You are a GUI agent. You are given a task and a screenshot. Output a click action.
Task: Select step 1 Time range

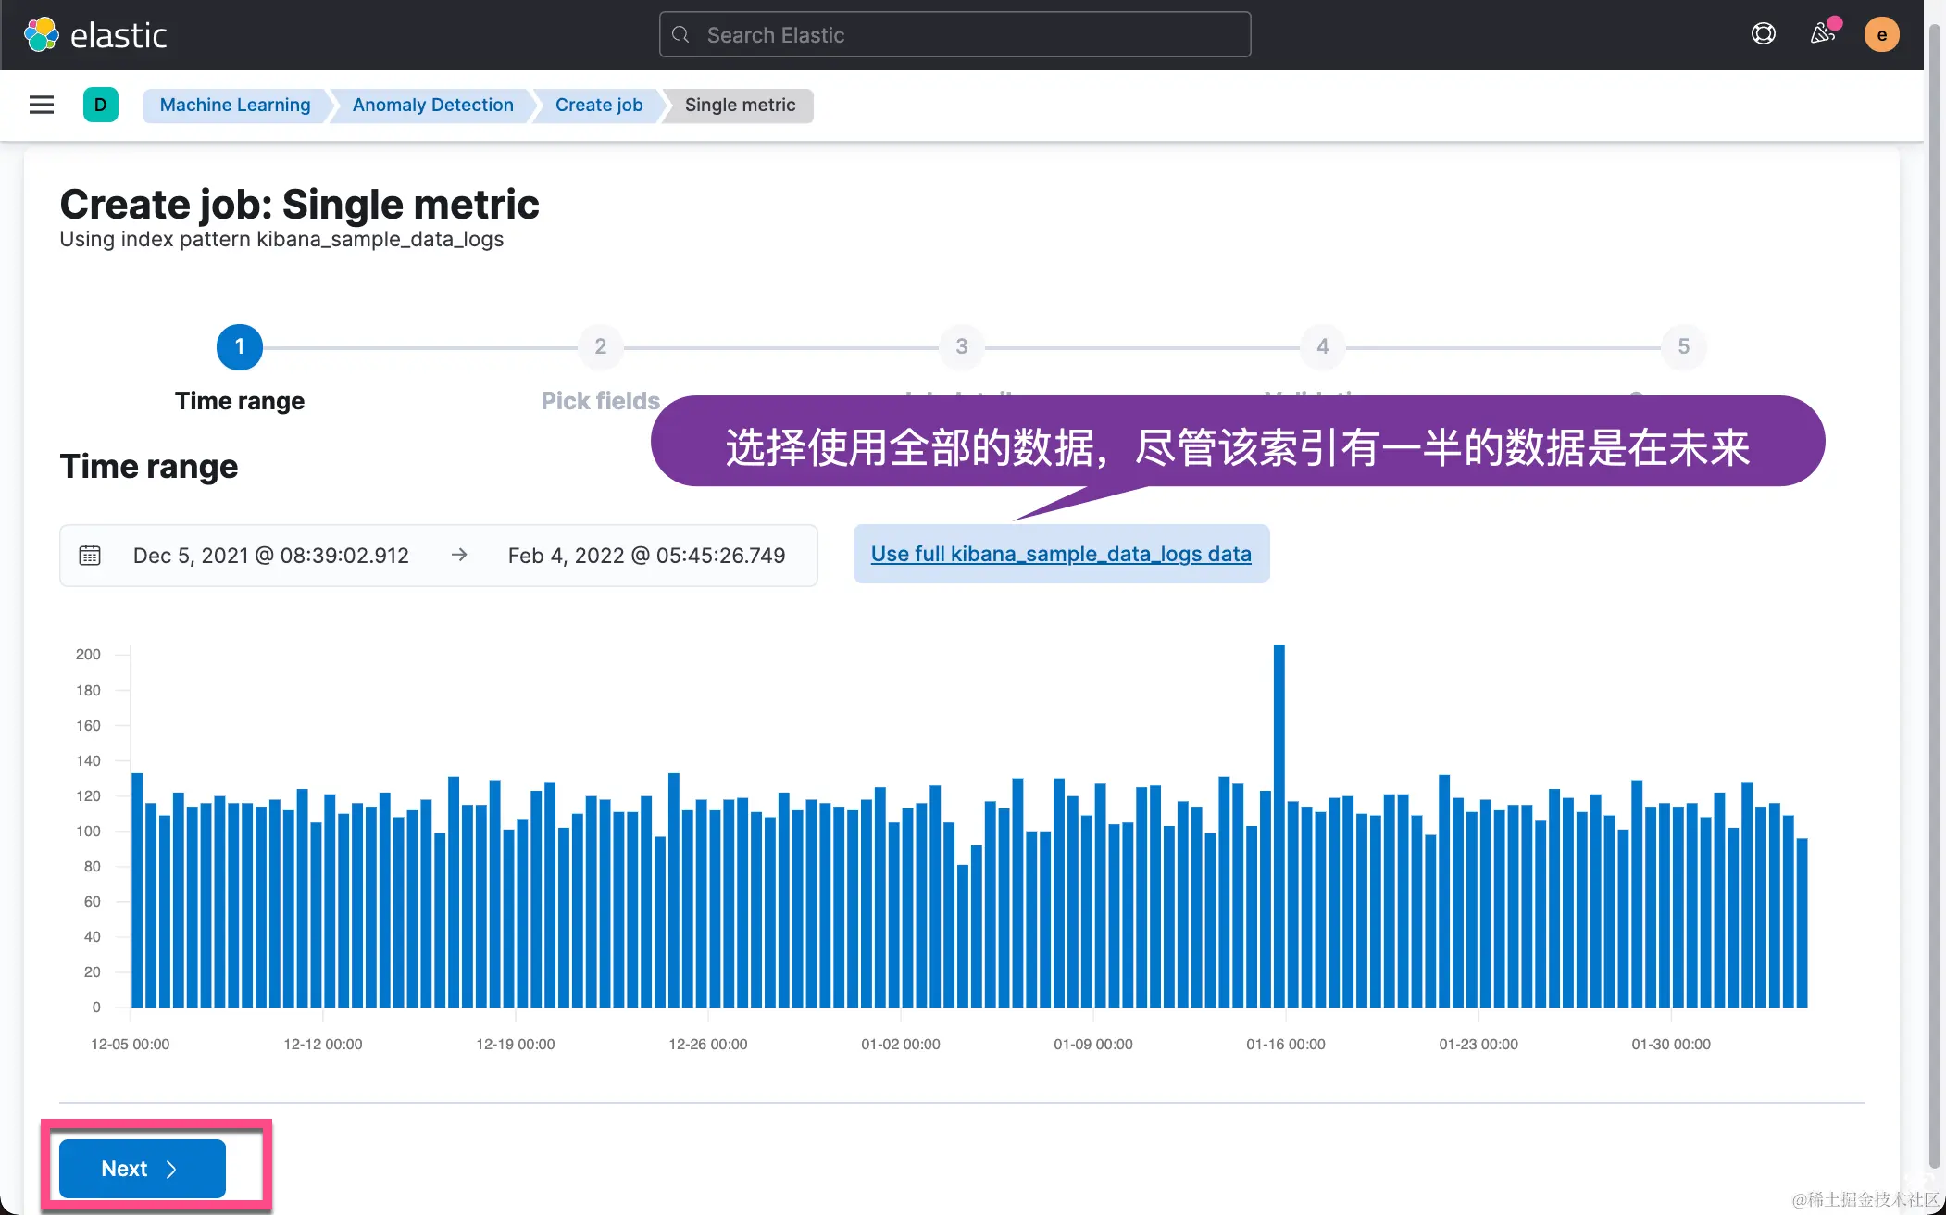[240, 347]
